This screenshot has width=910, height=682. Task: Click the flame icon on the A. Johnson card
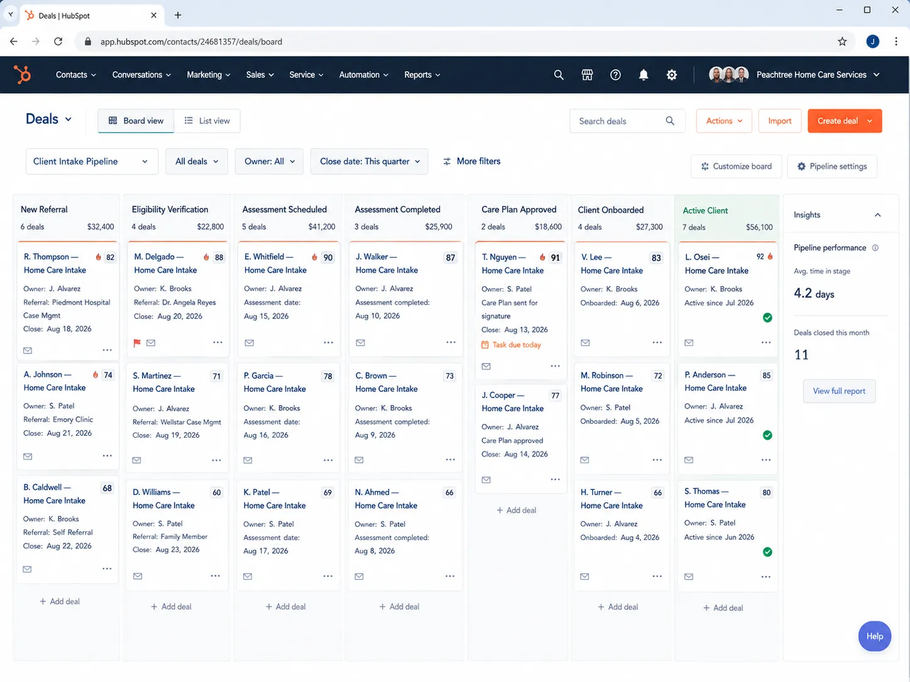pos(96,375)
